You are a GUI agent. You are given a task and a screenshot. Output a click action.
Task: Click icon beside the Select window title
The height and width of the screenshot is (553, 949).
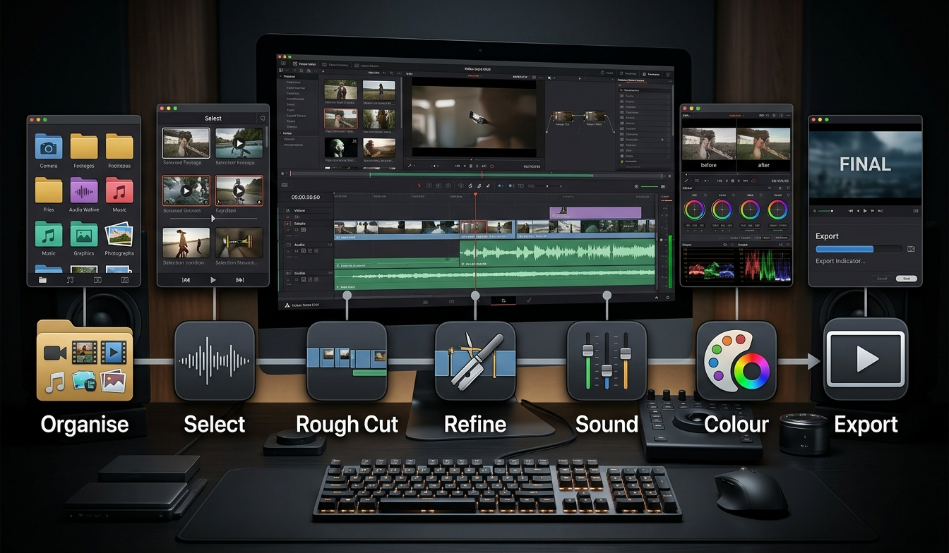click(263, 118)
